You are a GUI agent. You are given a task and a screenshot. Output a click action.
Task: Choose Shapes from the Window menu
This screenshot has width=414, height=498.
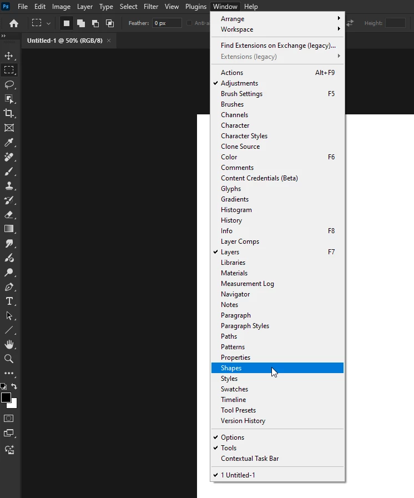pyautogui.click(x=277, y=368)
